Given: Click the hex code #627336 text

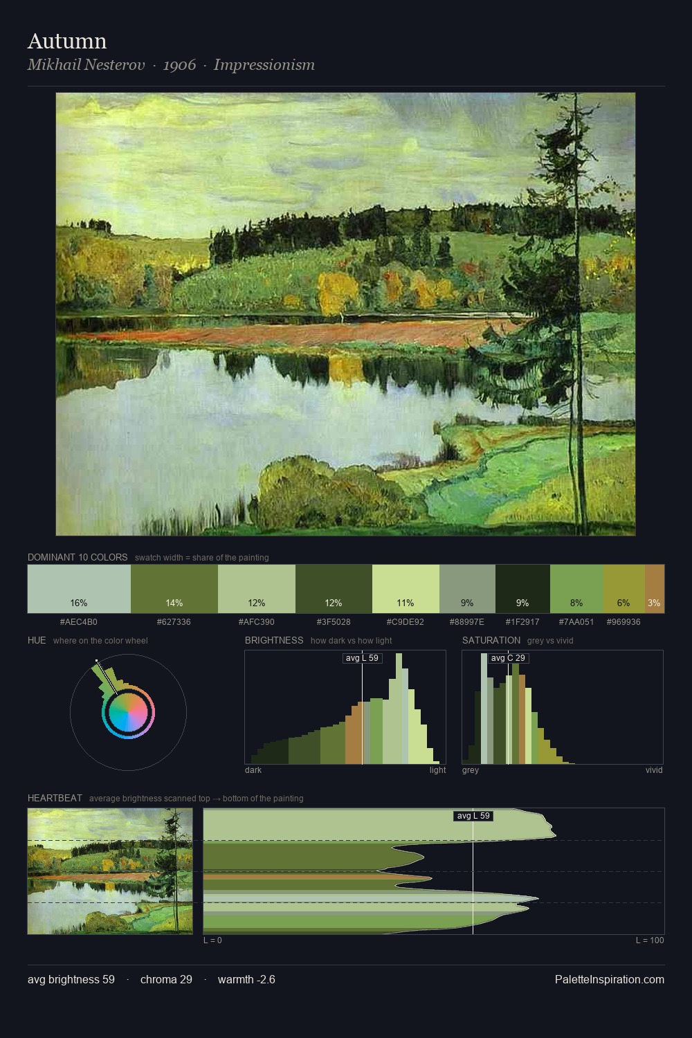Looking at the screenshot, I should [174, 621].
